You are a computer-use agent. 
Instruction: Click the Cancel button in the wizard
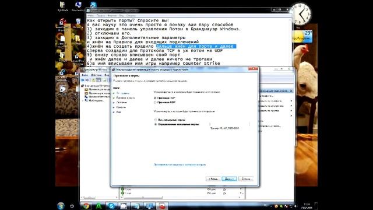click(x=245, y=178)
